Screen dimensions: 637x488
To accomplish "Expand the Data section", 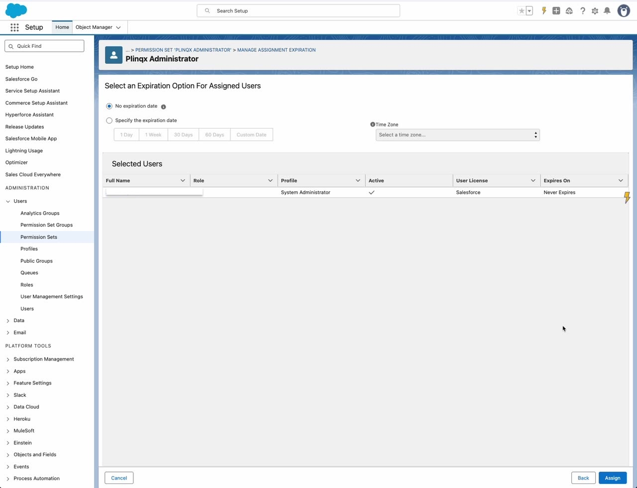I will click(8, 321).
